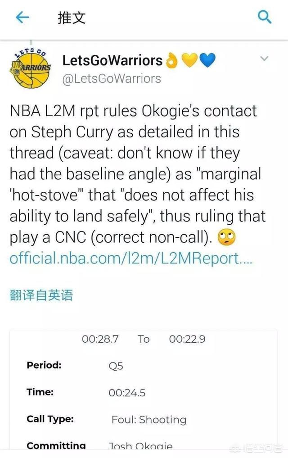Open the LetsGoWarriors display name

[112, 60]
